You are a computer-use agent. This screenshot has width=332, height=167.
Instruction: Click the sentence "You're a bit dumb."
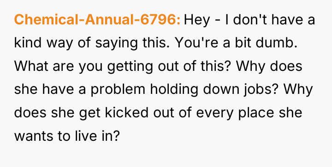(236, 43)
